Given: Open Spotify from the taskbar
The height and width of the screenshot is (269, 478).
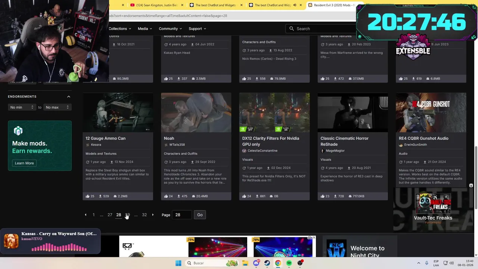Looking at the screenshot, I should [289, 263].
